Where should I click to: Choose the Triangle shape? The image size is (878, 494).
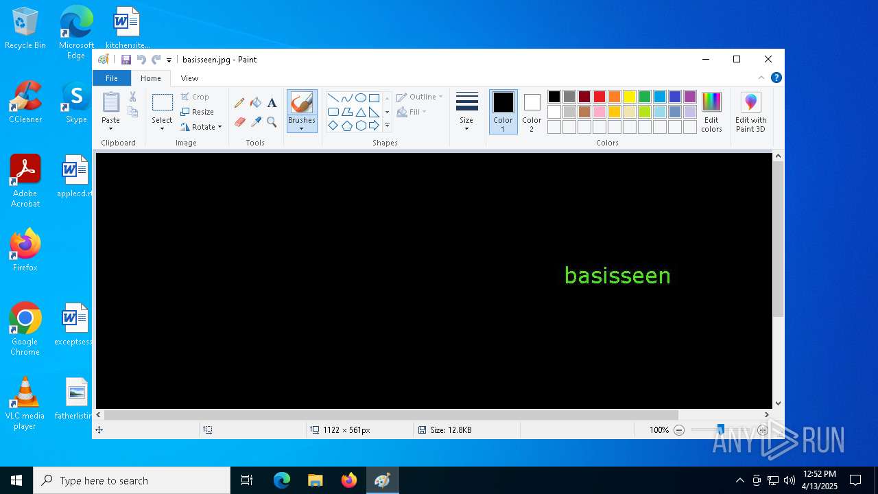(x=360, y=112)
